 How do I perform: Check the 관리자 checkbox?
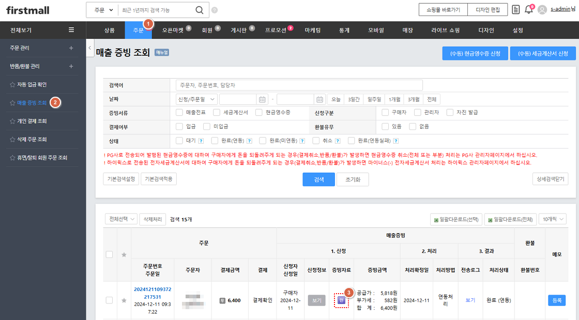coord(418,112)
